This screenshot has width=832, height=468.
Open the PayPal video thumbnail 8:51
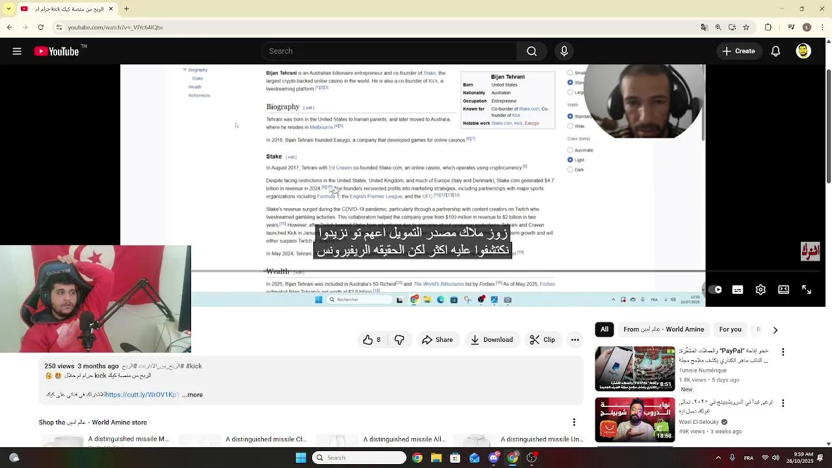634,369
